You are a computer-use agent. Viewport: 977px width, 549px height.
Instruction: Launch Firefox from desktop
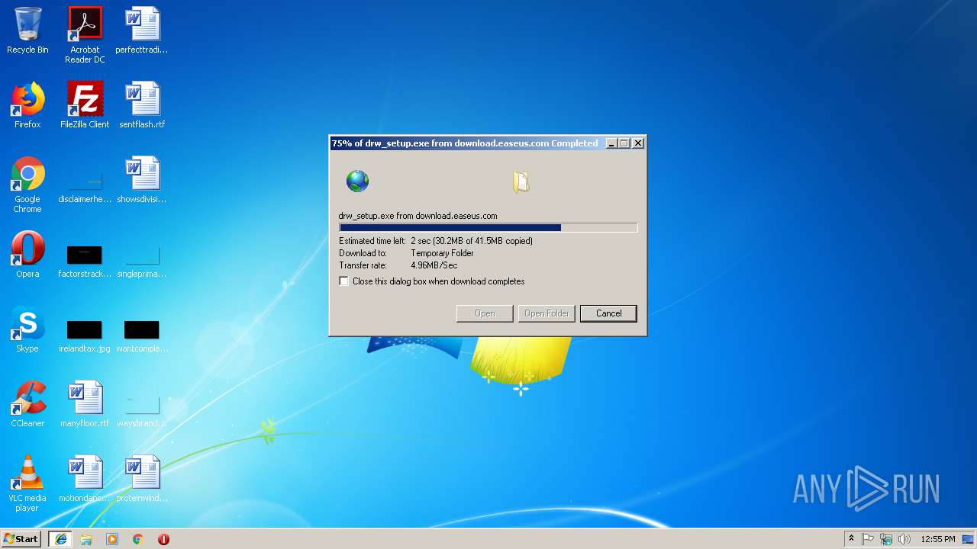click(27, 105)
